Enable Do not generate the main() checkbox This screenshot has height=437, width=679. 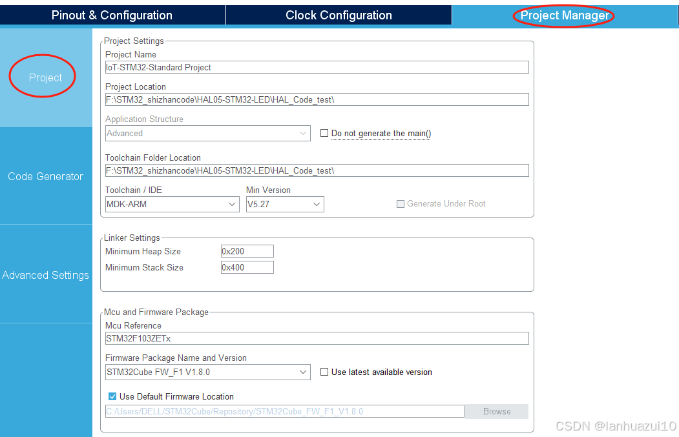point(324,133)
